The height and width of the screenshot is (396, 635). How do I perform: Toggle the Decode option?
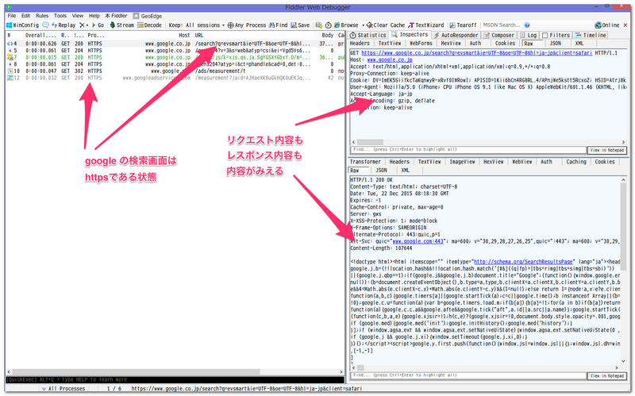pyautogui.click(x=149, y=25)
